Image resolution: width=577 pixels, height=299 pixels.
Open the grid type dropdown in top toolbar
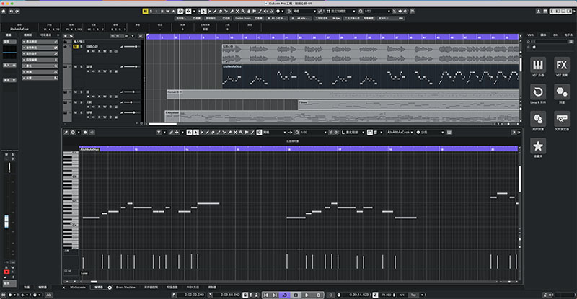(341, 12)
